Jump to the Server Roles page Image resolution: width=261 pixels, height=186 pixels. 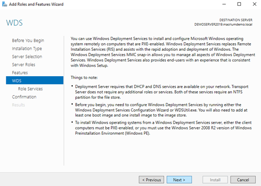pos(23,65)
